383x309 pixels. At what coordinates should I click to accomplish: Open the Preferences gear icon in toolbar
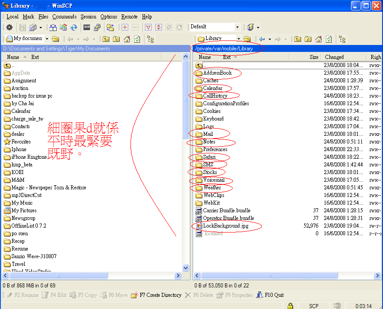(x=9, y=27)
